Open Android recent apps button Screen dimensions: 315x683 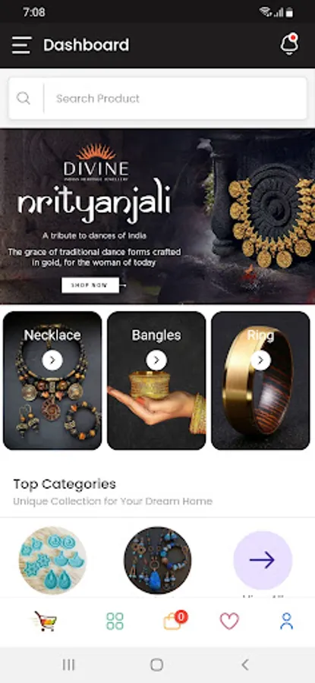tap(68, 665)
